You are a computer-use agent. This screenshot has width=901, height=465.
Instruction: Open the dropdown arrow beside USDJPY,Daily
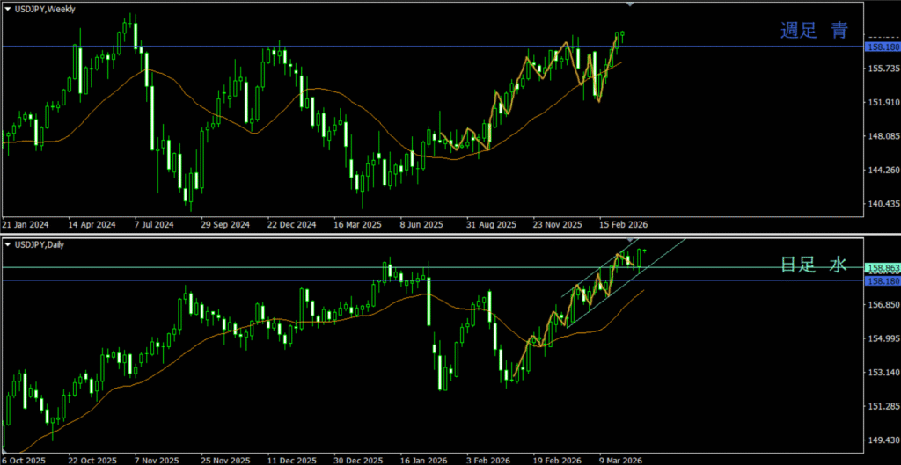click(8, 243)
